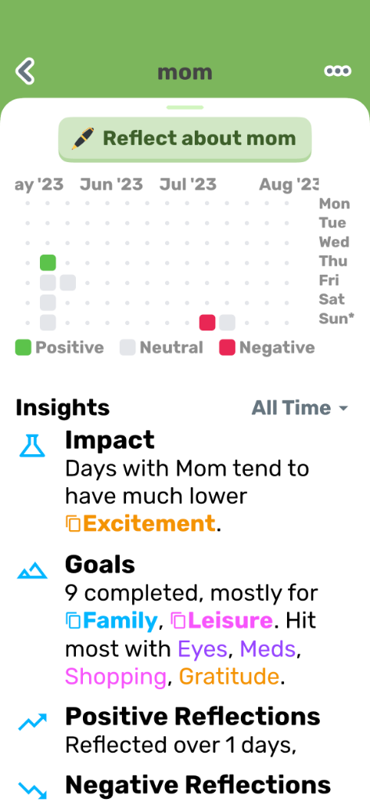370x802 pixels.
Task: Open the three-dots more options menu
Action: pyautogui.click(x=338, y=71)
